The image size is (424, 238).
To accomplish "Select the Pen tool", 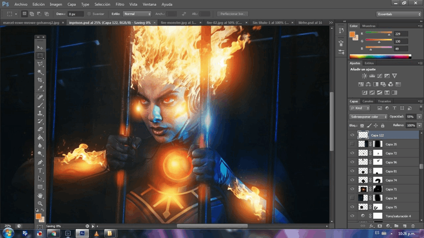I will tap(40, 162).
